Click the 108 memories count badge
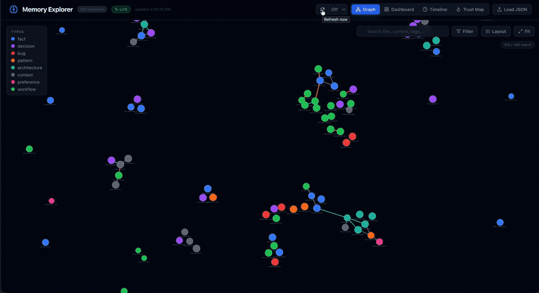The height and width of the screenshot is (293, 539). (92, 9)
